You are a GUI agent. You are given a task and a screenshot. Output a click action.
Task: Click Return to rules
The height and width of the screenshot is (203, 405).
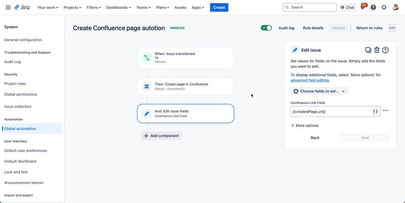tap(369, 28)
